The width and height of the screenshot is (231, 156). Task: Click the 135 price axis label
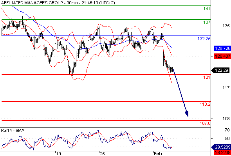(226, 26)
